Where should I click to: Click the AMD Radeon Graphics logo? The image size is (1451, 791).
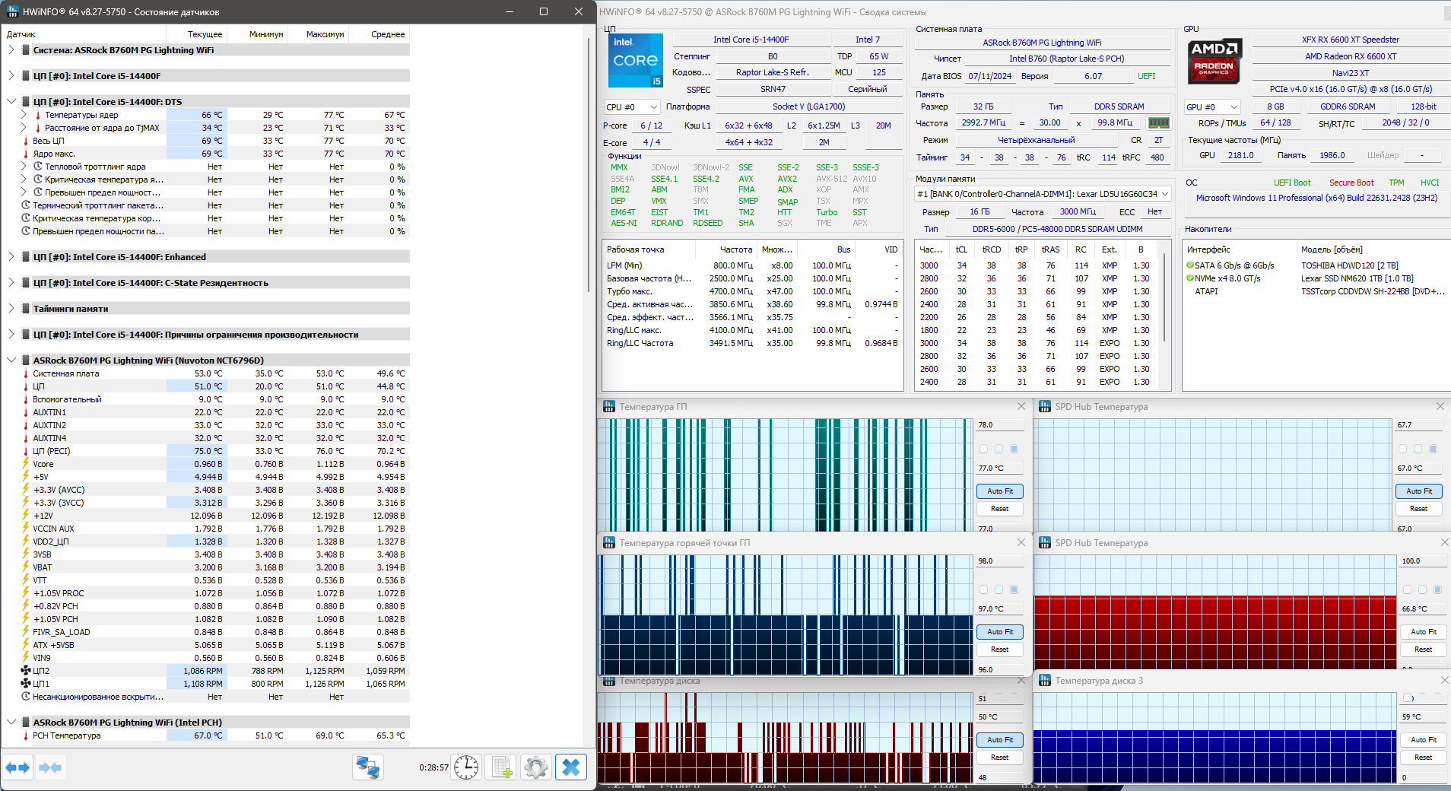tap(1214, 61)
